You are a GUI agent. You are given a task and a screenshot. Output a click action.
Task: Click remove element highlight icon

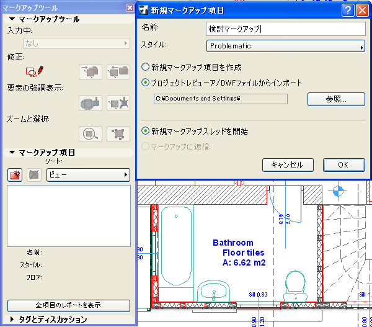[118, 103]
